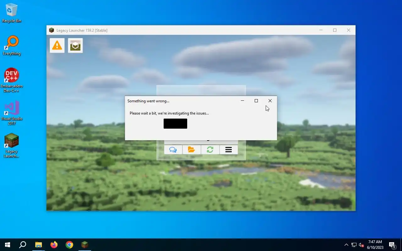Click the green refresh arrows button
402x251 pixels.
(x=210, y=150)
